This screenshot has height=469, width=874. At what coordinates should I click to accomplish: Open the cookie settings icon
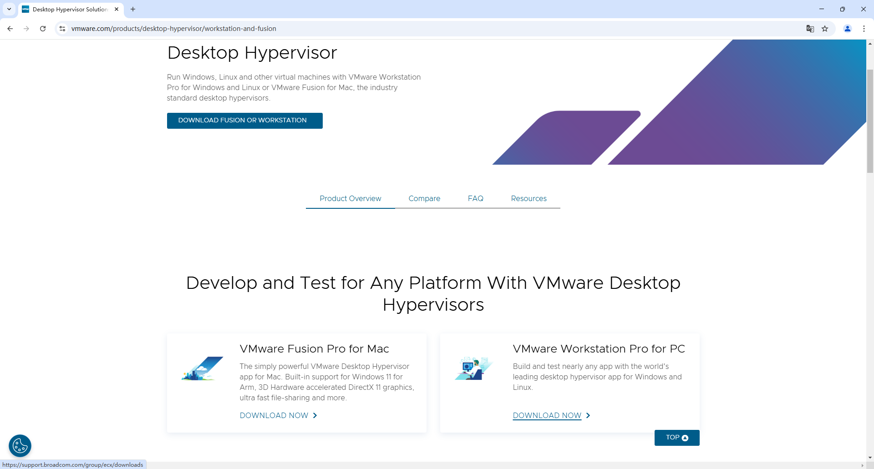(x=20, y=446)
